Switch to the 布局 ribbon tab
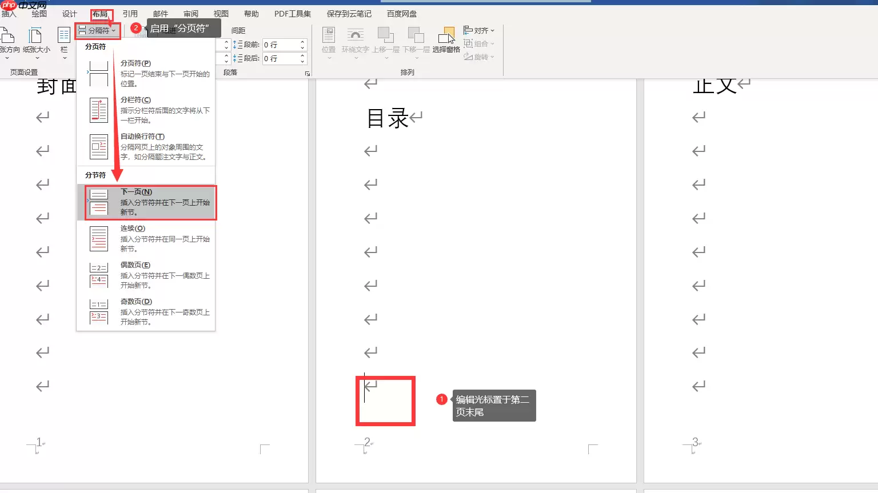The width and height of the screenshot is (878, 493). (x=100, y=14)
